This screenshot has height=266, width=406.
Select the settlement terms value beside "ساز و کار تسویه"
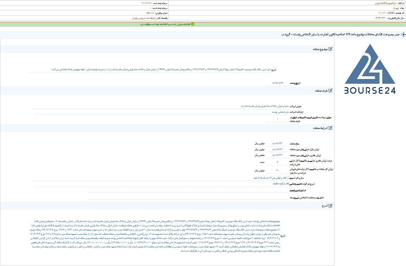point(271,178)
